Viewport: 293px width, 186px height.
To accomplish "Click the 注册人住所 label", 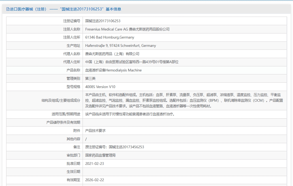I will (x=72, y=37).
